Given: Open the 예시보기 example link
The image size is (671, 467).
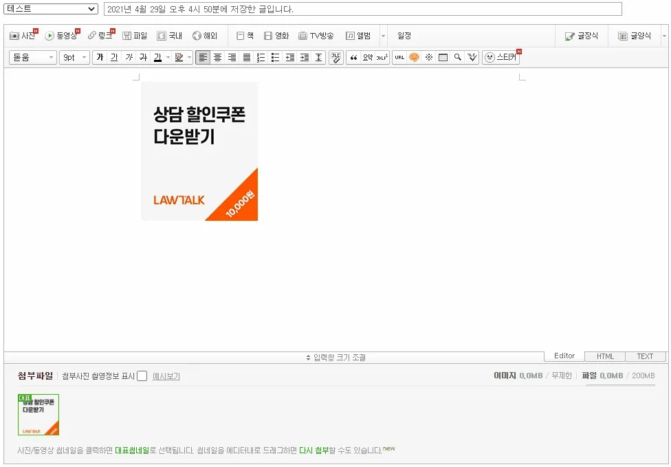Looking at the screenshot, I should click(x=166, y=376).
